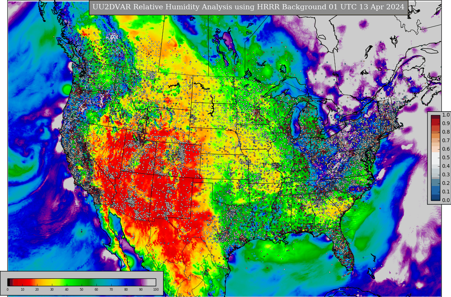Click the 0.1 label on right legend

tap(446, 192)
